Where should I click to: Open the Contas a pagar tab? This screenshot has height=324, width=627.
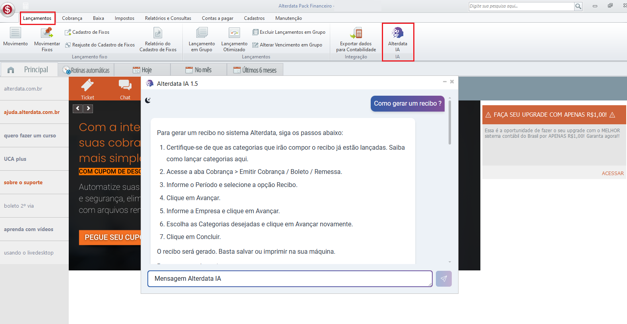tap(217, 18)
